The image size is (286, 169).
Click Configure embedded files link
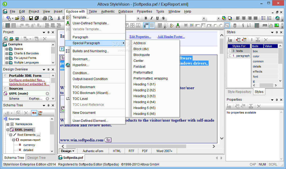[27, 80]
